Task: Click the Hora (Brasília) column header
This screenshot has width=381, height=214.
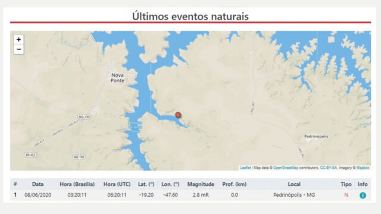Action: pos(77,184)
